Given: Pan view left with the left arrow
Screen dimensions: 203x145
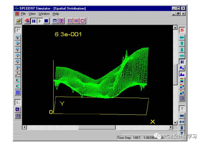Looking at the screenshot, I should pos(182,37).
